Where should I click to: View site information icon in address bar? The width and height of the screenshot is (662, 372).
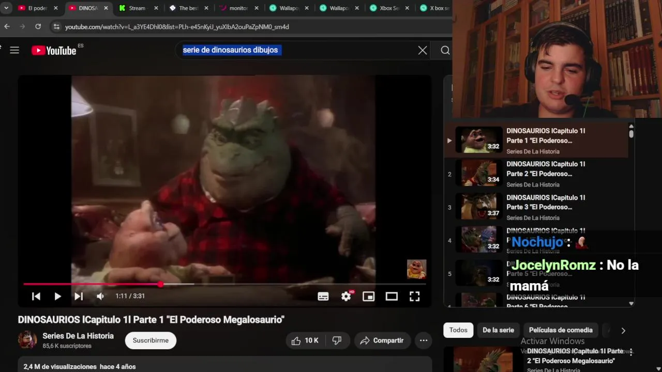coord(56,26)
